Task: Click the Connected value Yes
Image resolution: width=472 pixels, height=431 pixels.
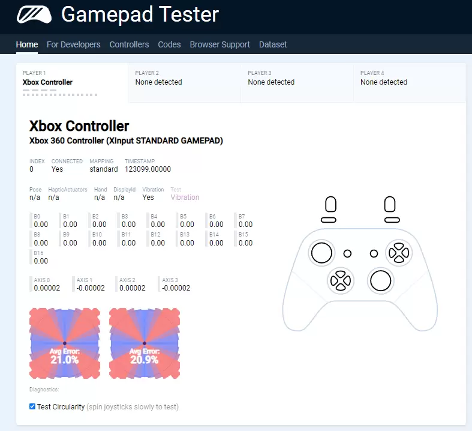Action: pyautogui.click(x=57, y=169)
